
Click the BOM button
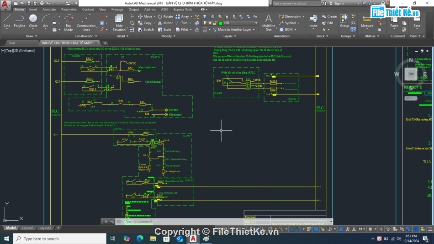pyautogui.click(x=286, y=29)
